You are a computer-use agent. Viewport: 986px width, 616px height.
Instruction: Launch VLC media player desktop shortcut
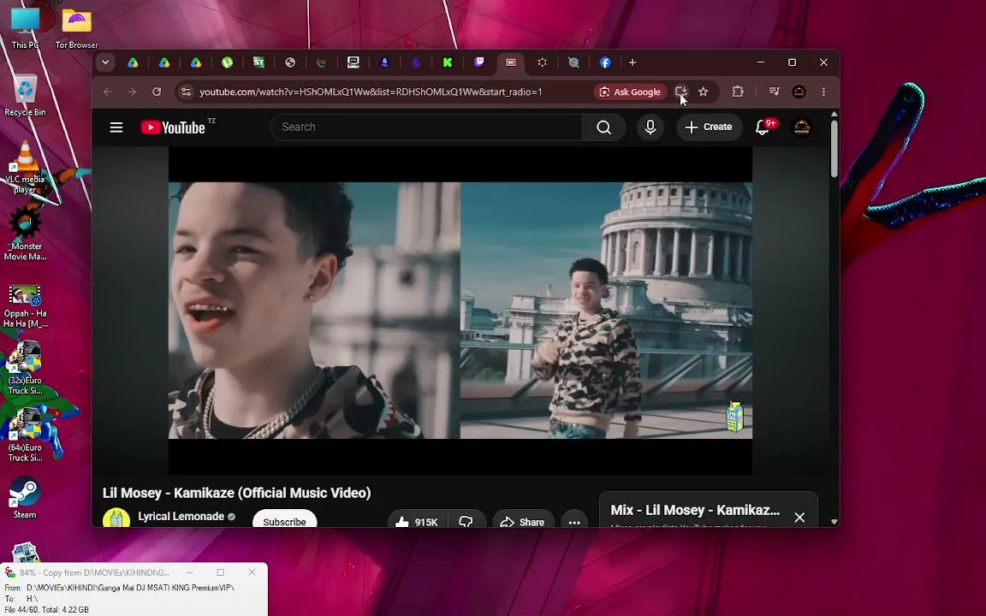25,167
